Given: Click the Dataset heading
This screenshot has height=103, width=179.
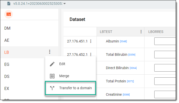Looking at the screenshot, I should (77, 19).
